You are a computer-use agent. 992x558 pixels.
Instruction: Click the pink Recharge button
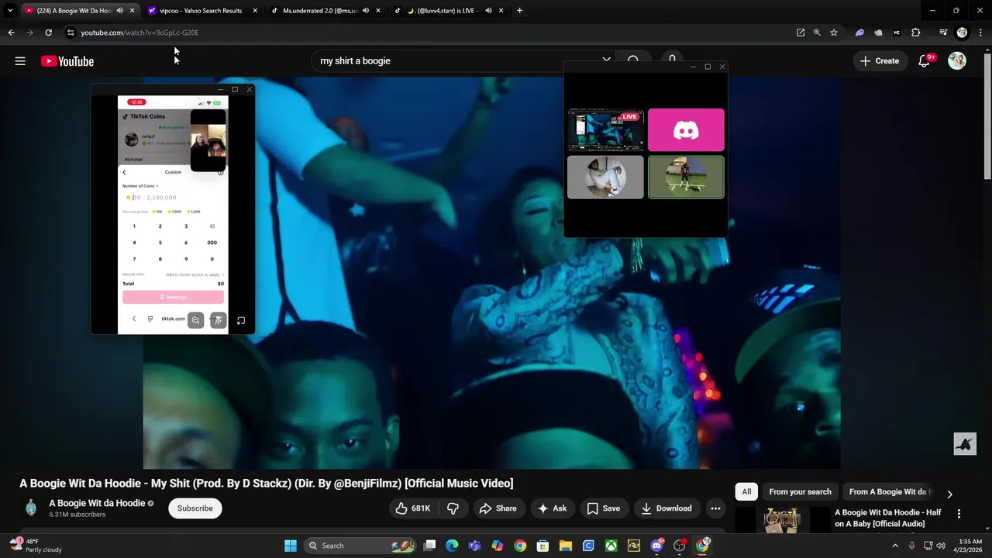click(173, 297)
